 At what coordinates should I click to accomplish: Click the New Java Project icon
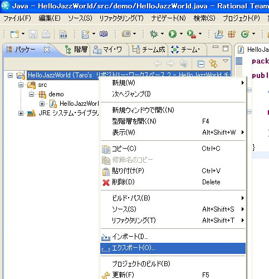pyautogui.click(x=219, y=34)
